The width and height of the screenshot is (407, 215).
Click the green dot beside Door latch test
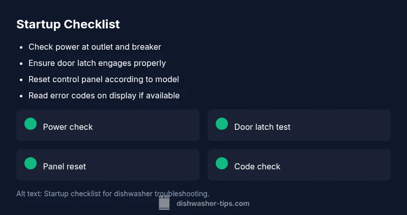(x=222, y=124)
